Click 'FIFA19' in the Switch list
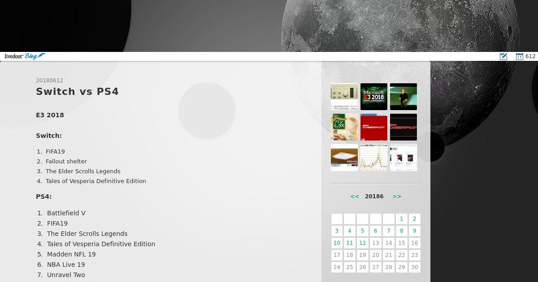The image size is (538, 282). tap(55, 151)
